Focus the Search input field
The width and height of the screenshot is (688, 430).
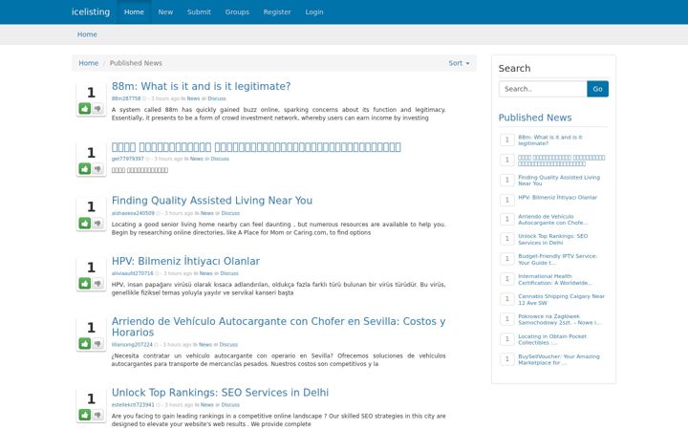tap(543, 89)
